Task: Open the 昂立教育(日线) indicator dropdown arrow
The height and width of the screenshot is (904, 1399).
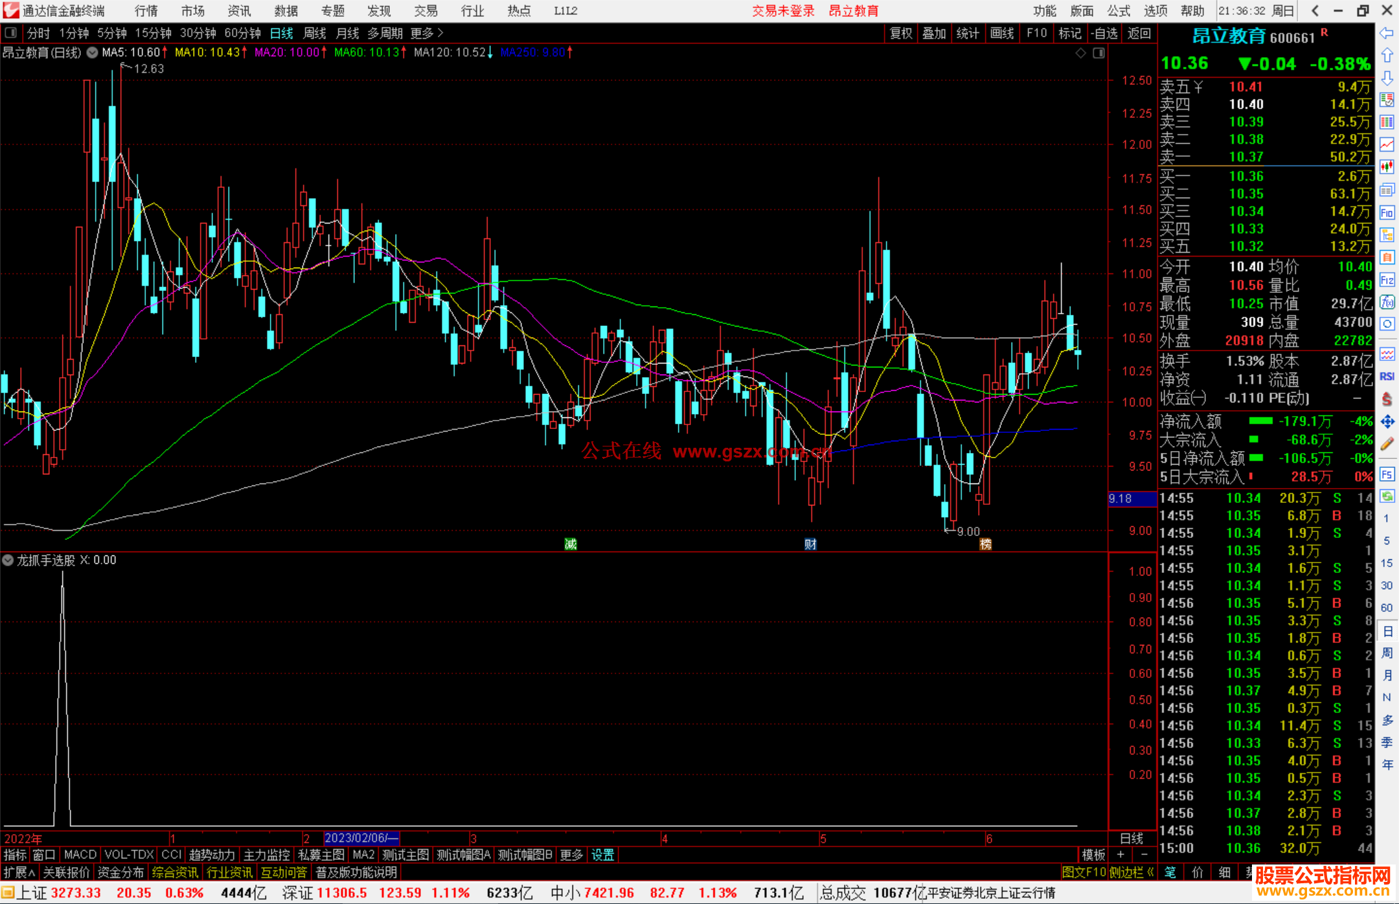Action: click(93, 52)
